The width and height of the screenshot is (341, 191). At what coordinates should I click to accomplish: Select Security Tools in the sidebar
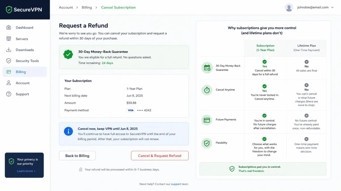tap(25, 61)
